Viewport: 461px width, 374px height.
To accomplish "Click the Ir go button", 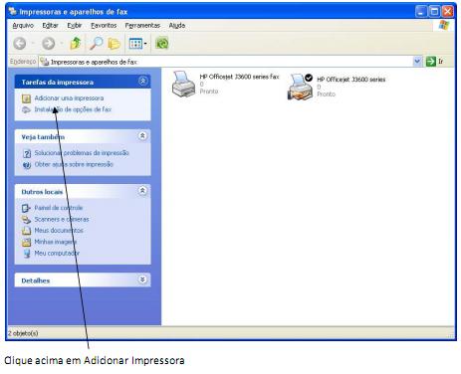I will 435,62.
